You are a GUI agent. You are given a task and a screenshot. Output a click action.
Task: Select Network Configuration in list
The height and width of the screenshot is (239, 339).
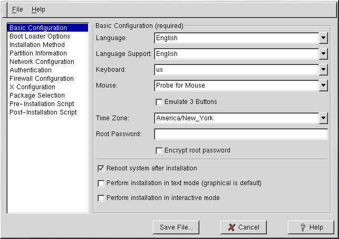click(42, 62)
